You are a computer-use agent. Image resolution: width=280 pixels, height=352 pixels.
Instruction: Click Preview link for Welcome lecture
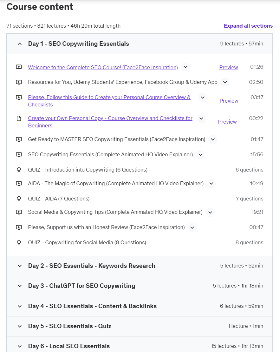[x=229, y=67]
